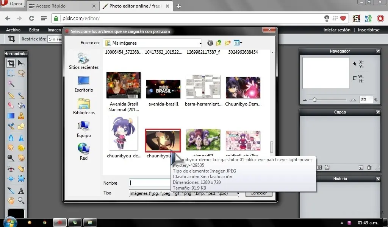
Task: Open Red in the places sidebar
Action: coord(84,152)
